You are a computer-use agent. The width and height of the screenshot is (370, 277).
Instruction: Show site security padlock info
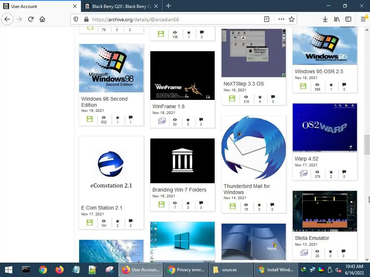click(x=86, y=19)
